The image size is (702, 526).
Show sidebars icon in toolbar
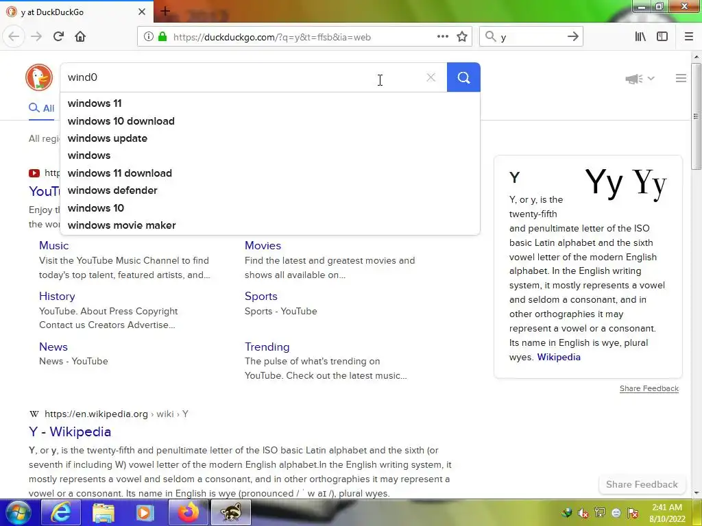click(x=662, y=37)
